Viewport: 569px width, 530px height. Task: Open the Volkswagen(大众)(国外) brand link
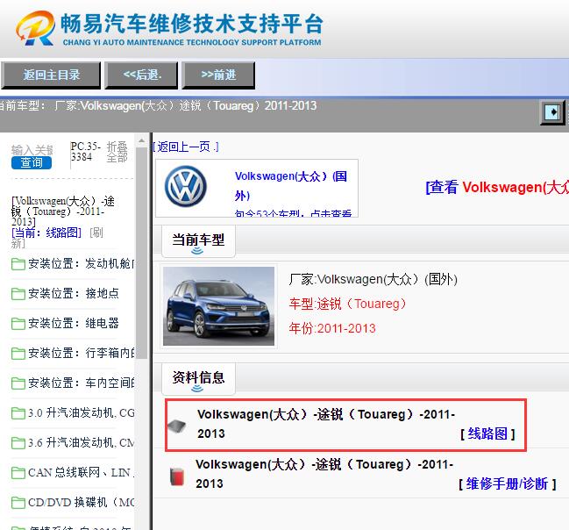coord(291,186)
